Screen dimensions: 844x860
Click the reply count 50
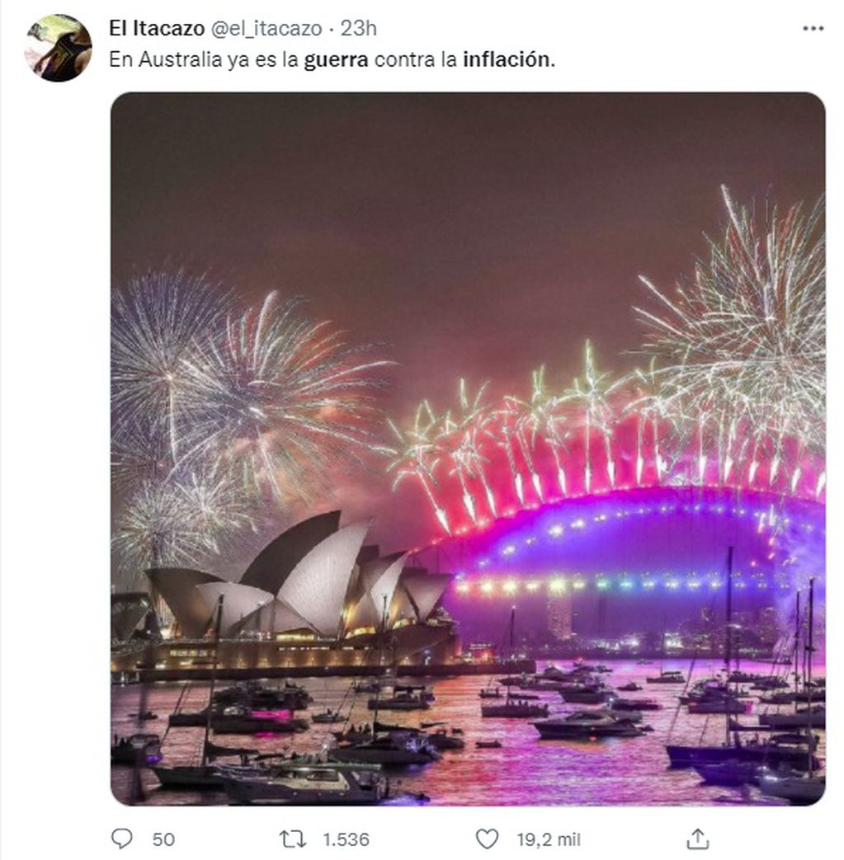[163, 839]
